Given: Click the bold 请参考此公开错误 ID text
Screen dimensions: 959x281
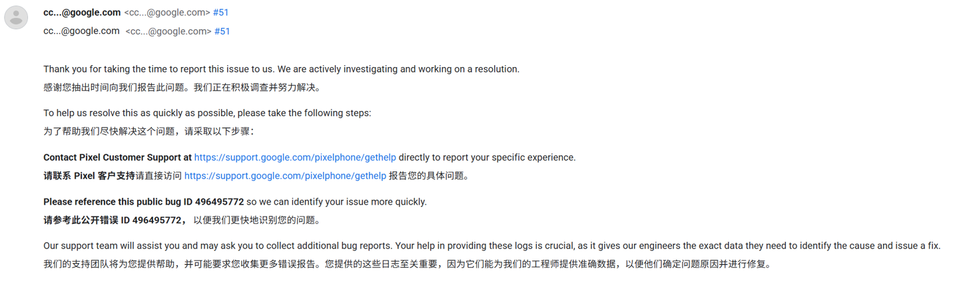Looking at the screenshot, I should pyautogui.click(x=112, y=220).
